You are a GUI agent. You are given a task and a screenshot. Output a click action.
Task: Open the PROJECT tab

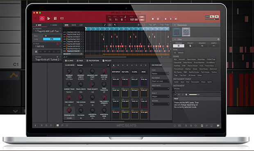pos(107,61)
